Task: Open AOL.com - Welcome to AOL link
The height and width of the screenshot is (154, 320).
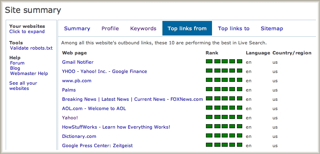Action: coord(94,108)
